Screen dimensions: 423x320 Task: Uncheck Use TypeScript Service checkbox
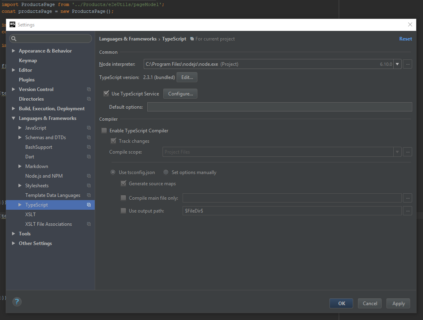pyautogui.click(x=106, y=93)
